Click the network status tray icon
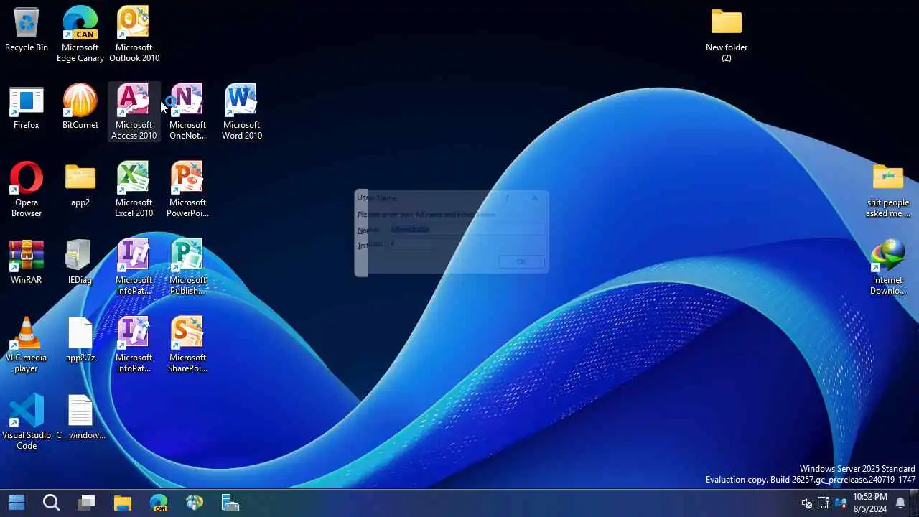This screenshot has height=517, width=919. 824,503
